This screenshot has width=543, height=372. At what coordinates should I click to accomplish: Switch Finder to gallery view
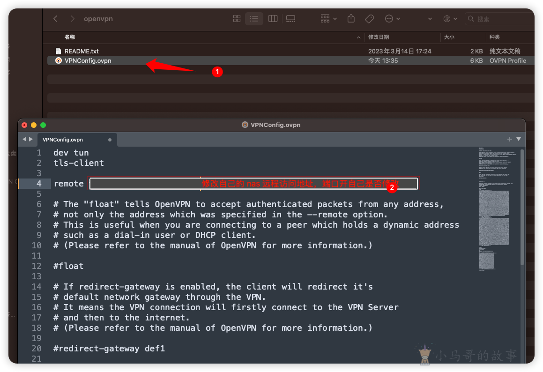[290, 19]
